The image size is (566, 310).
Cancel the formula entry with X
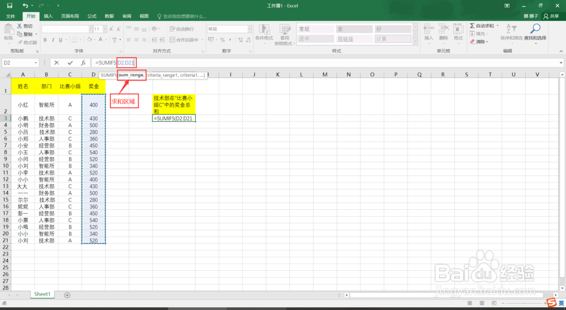57,63
